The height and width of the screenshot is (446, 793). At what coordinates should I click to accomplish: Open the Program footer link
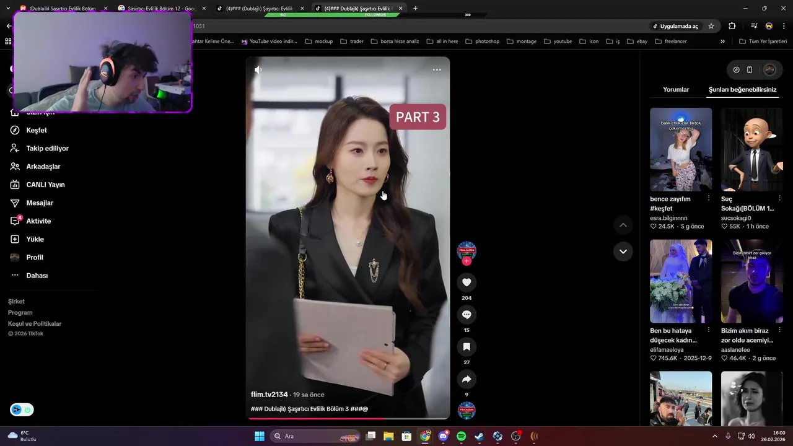point(20,313)
